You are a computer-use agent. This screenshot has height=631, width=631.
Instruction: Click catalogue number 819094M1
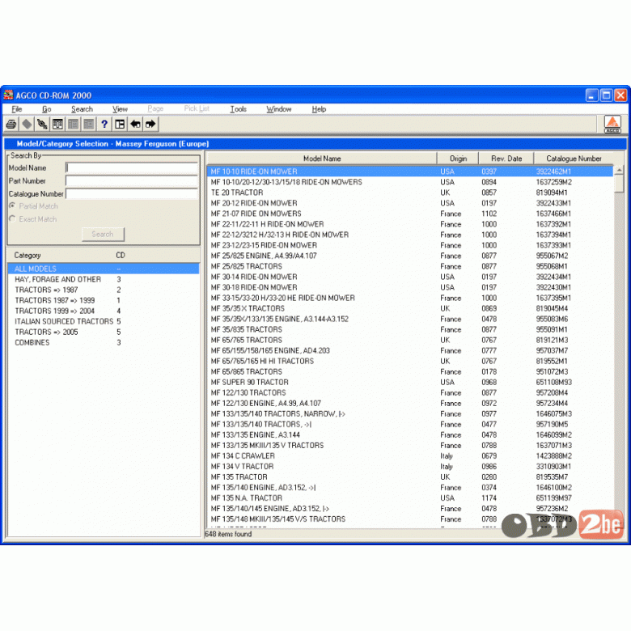point(552,193)
